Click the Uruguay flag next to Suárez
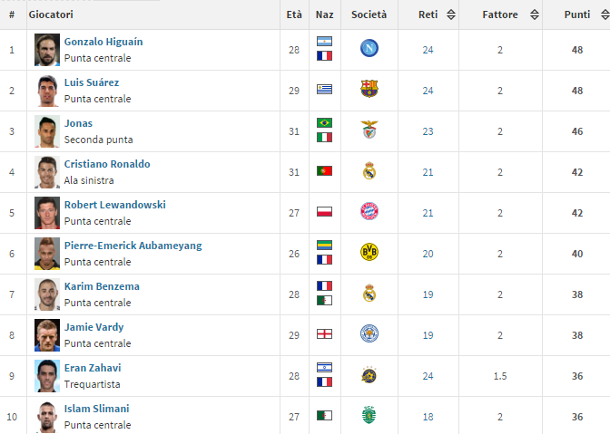Viewport: 610px width, 434px height. (x=324, y=90)
